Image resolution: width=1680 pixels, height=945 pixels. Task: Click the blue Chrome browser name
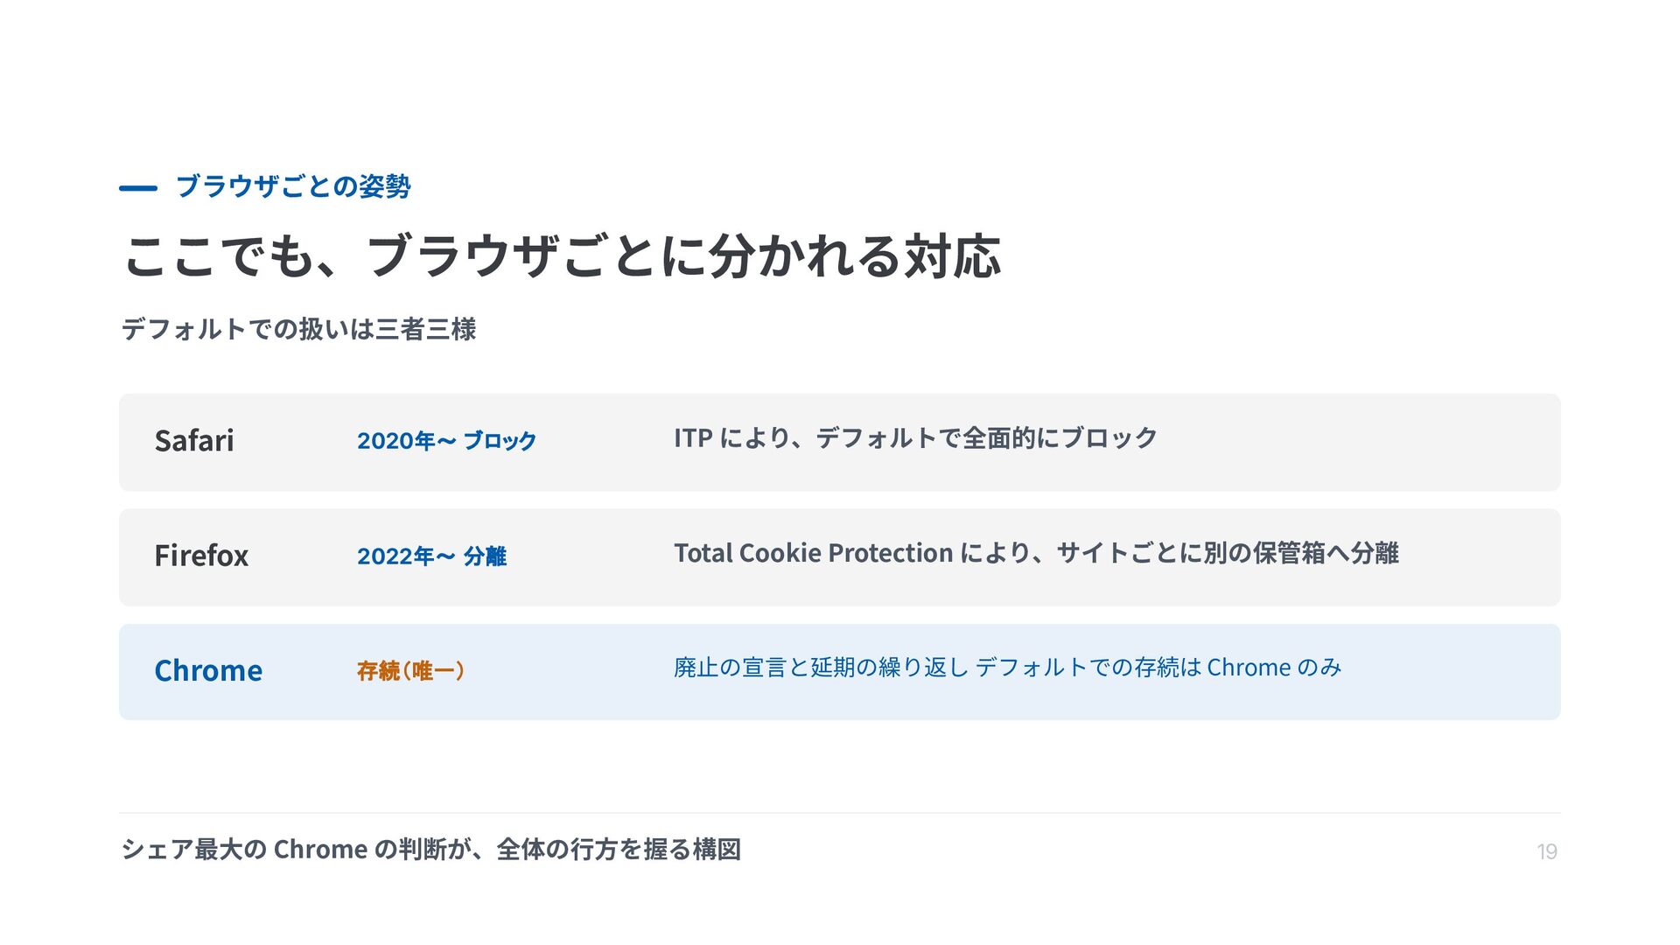tap(208, 670)
